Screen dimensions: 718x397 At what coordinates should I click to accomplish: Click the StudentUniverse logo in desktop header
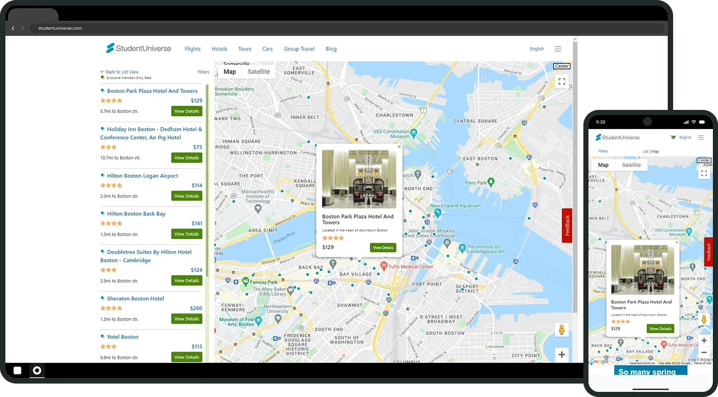[x=139, y=48]
